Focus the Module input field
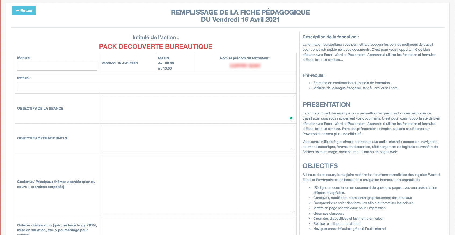This screenshot has width=455, height=235. click(57, 66)
